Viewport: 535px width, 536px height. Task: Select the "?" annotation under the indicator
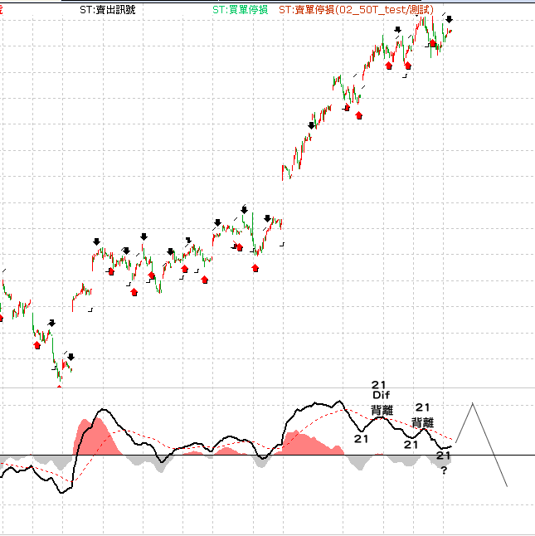[444, 470]
